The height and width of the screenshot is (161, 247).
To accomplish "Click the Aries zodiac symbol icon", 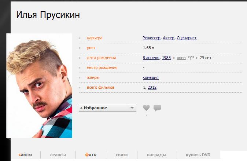I will click(x=191, y=58).
